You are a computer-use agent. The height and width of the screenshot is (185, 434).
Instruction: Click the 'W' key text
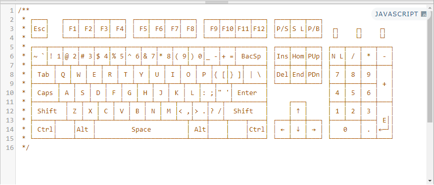coord(78,75)
